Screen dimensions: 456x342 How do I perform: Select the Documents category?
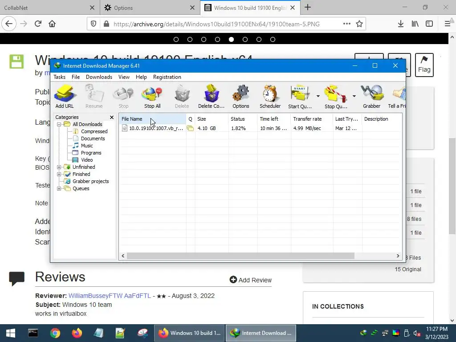(x=93, y=138)
